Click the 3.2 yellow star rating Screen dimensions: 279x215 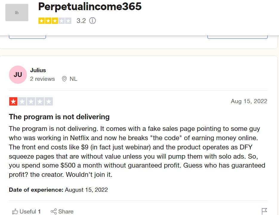[x=55, y=21]
